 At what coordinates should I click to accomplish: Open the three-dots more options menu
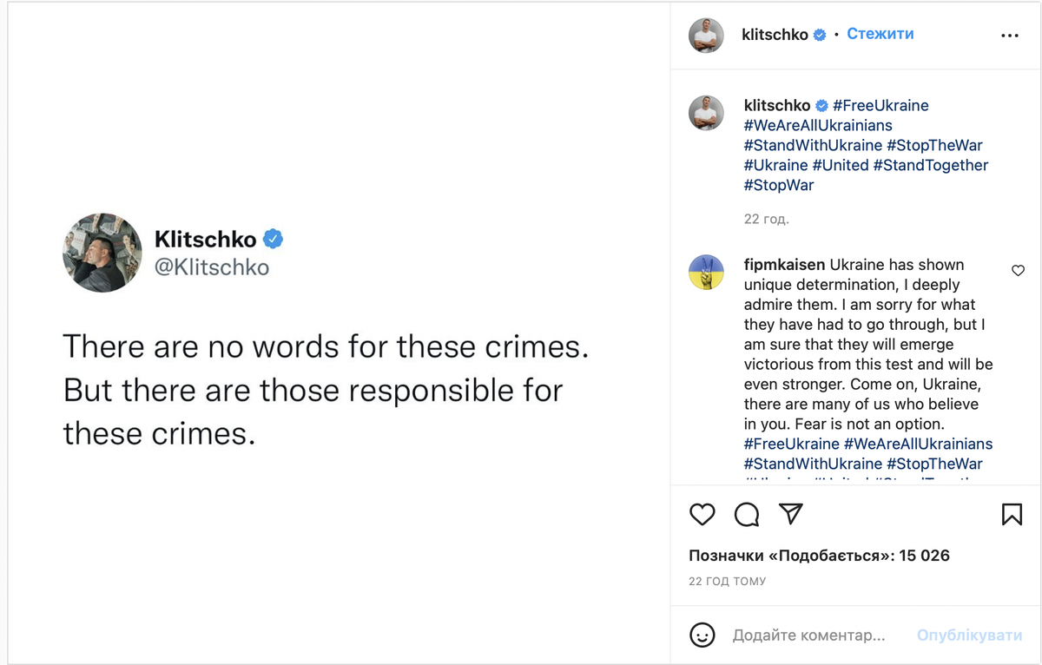[x=1009, y=36]
